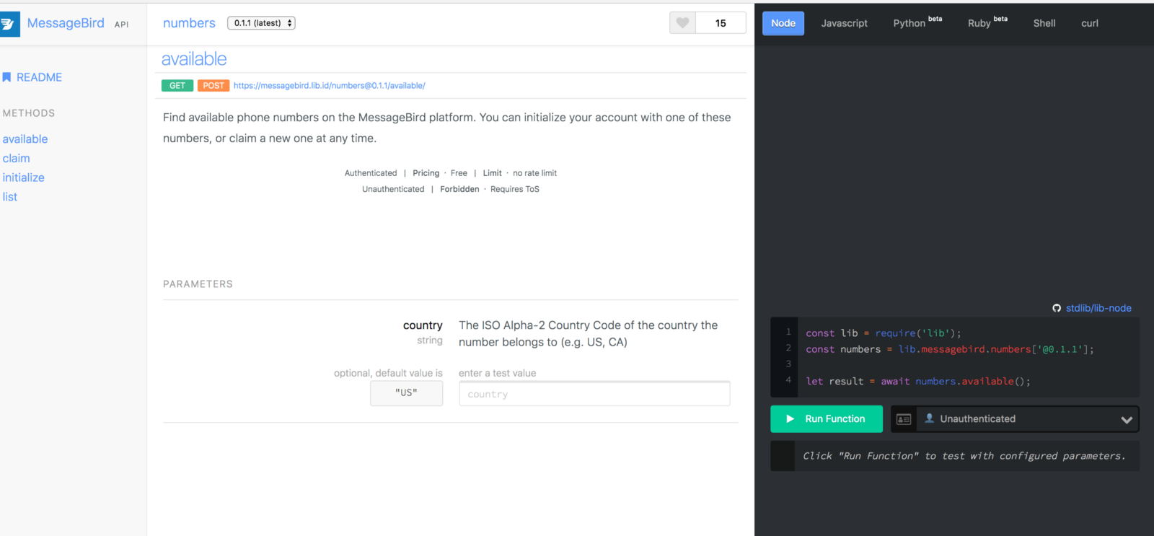Click the numbers service title link

point(189,23)
